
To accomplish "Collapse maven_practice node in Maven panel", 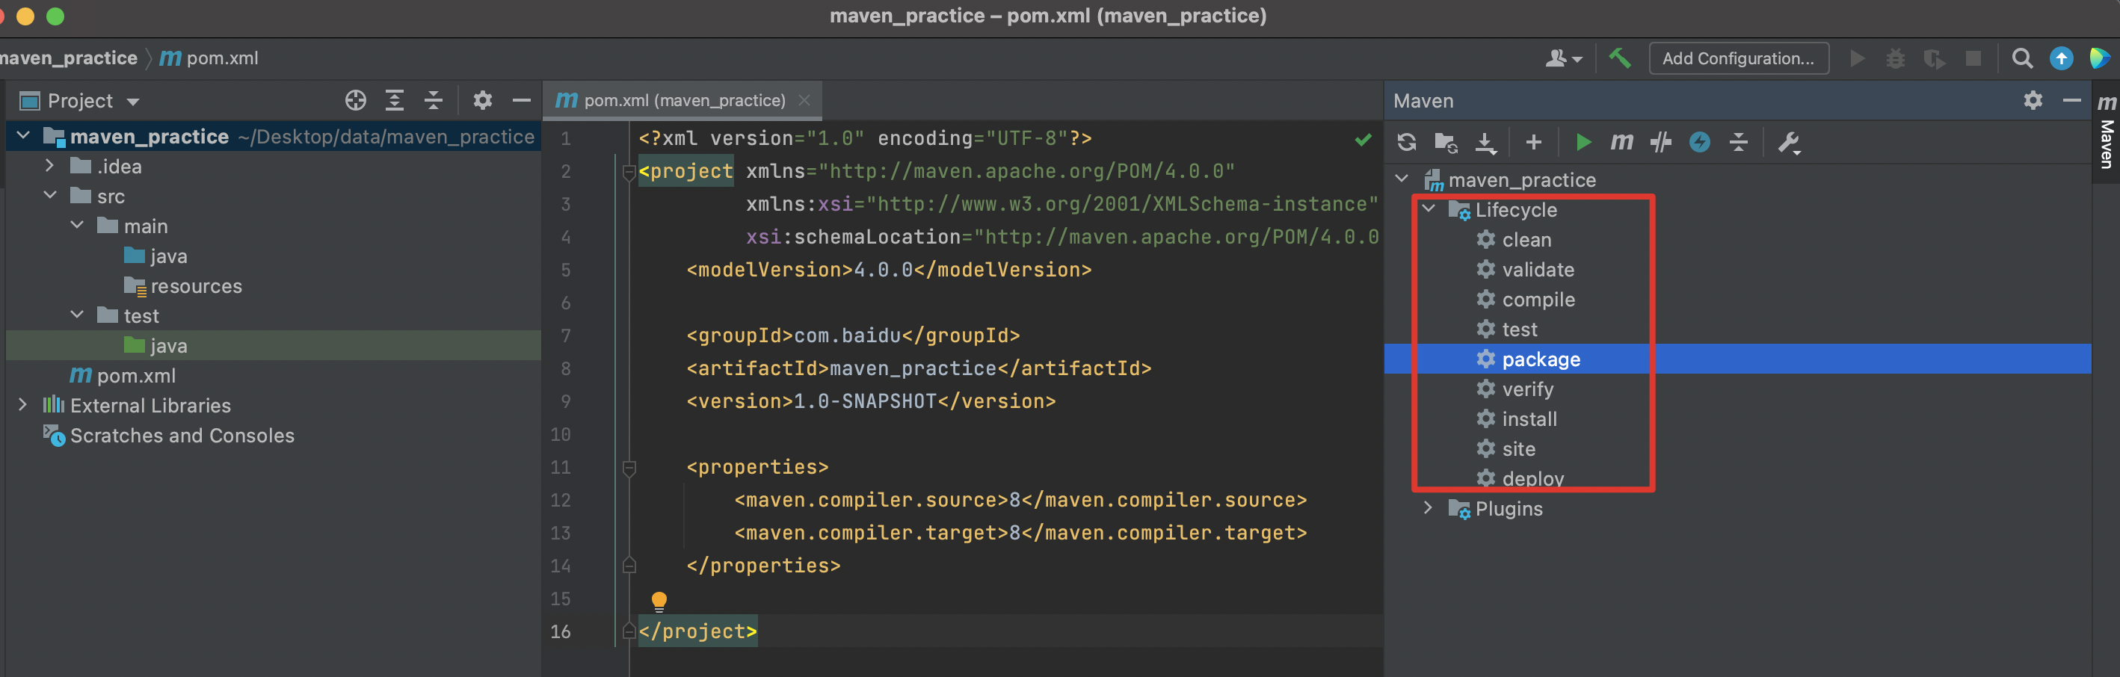I will pos(1402,179).
